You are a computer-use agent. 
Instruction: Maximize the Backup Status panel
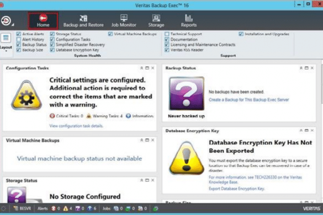306,68
